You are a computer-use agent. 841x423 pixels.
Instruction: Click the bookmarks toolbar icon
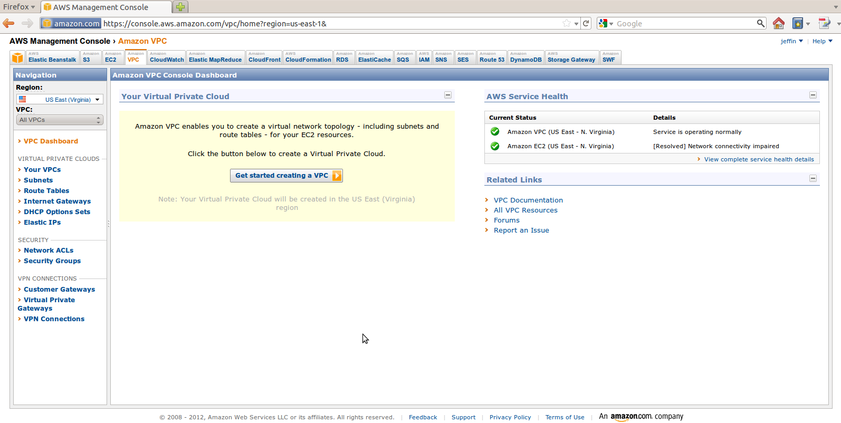798,23
